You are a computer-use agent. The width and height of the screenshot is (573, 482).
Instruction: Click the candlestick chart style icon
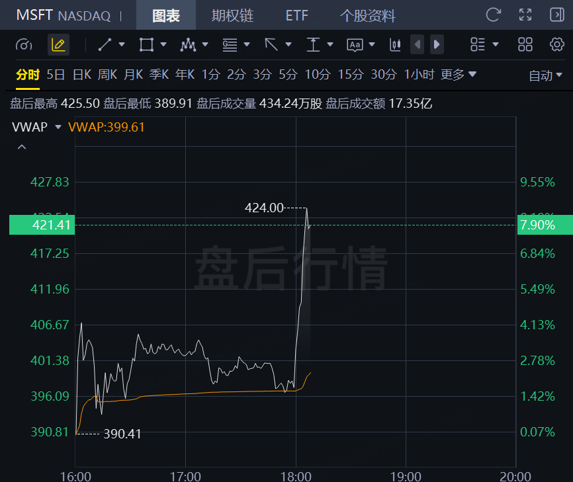[x=395, y=44]
